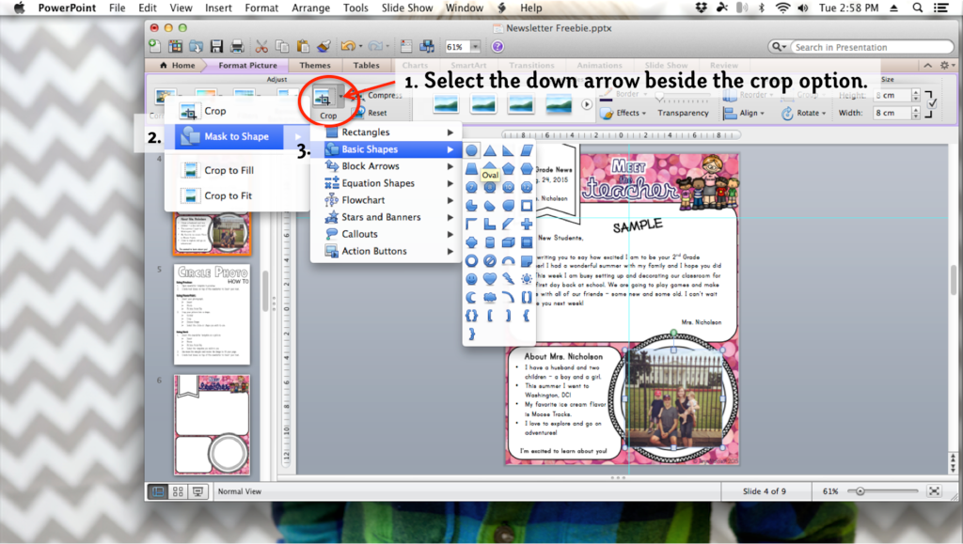Choose the Oval shape
963x544 pixels.
471,150
